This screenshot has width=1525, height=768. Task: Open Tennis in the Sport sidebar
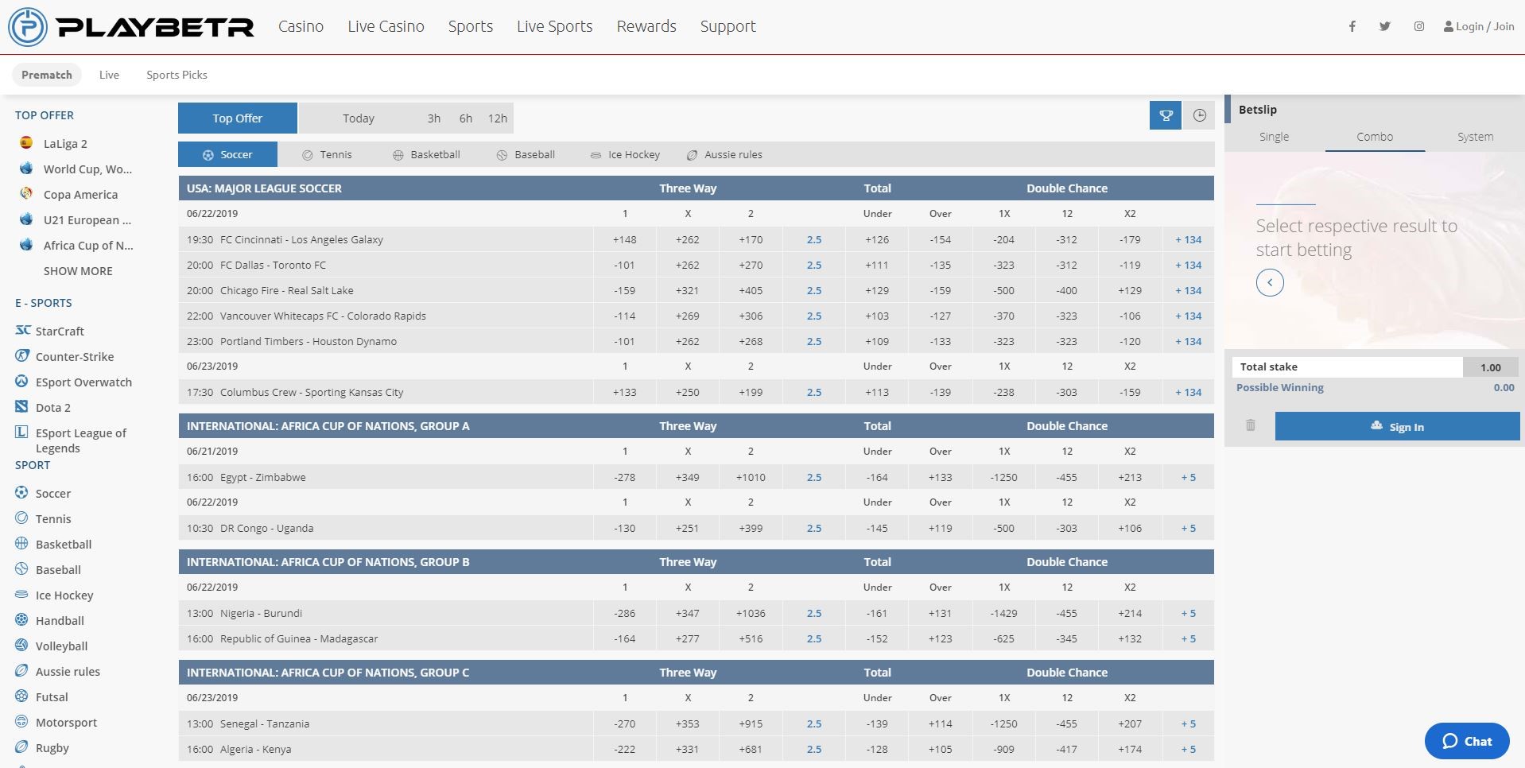[43, 518]
